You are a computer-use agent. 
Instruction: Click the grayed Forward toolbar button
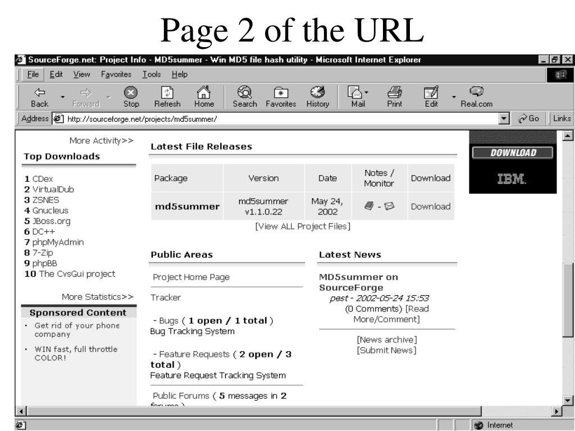coord(86,97)
